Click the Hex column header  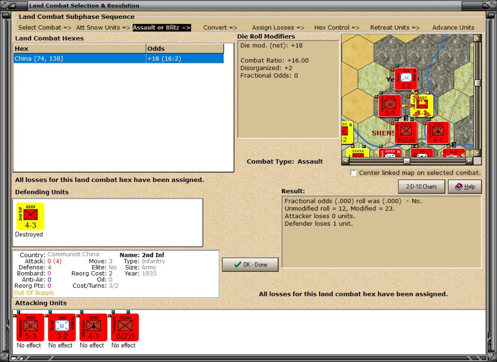click(79, 48)
